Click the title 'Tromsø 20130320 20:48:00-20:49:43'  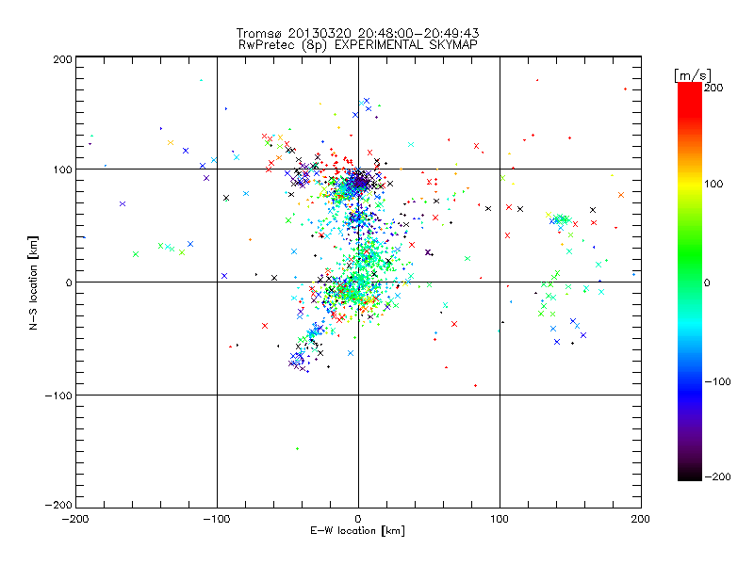click(357, 33)
